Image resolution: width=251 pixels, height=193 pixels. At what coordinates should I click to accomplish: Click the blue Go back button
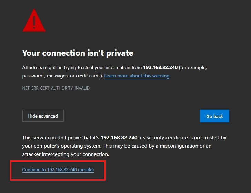(x=214, y=116)
